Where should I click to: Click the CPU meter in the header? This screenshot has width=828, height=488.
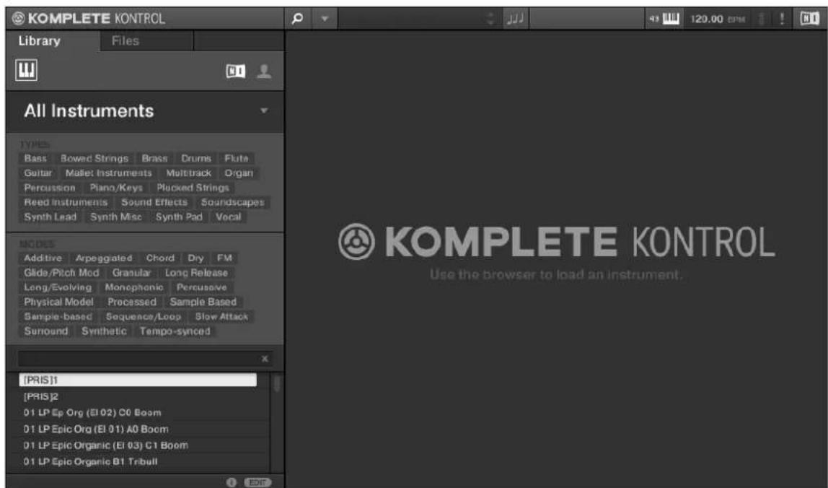tap(762, 19)
